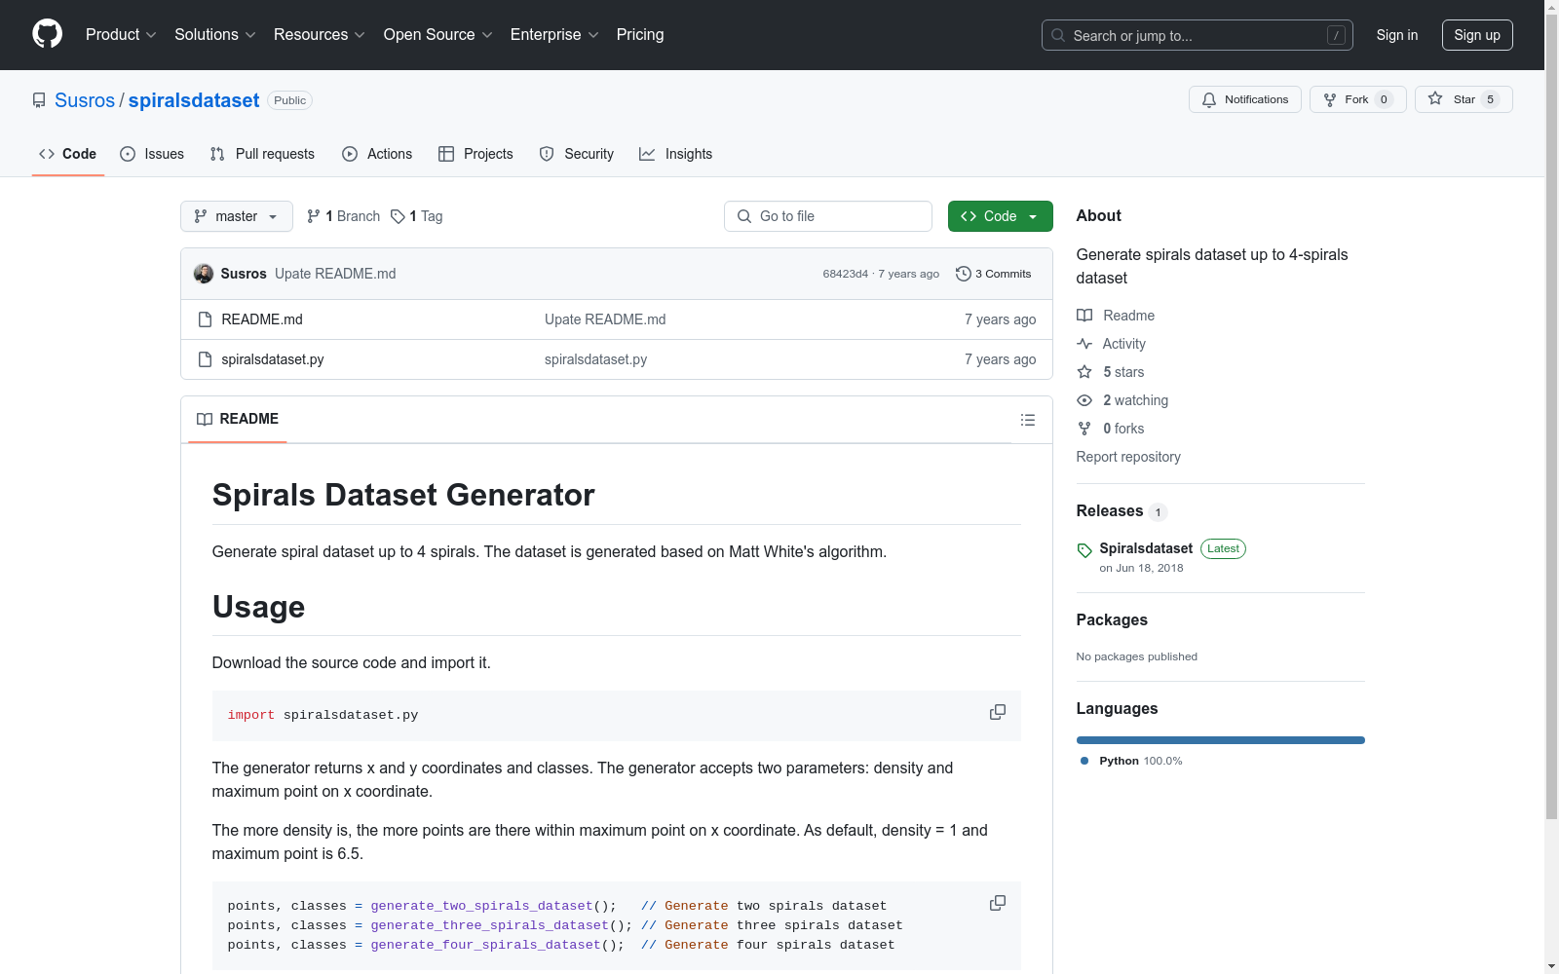The width and height of the screenshot is (1559, 974).
Task: Open the green Code dropdown
Action: tap(1001, 216)
